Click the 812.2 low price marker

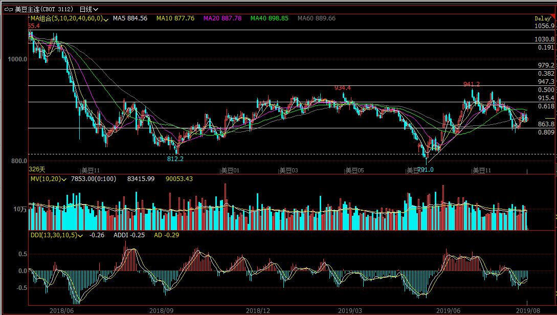[175, 159]
